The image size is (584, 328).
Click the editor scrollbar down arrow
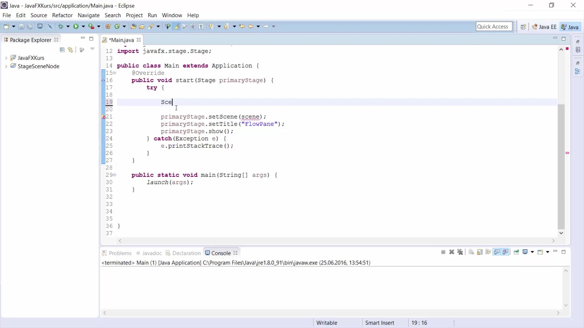click(x=561, y=233)
